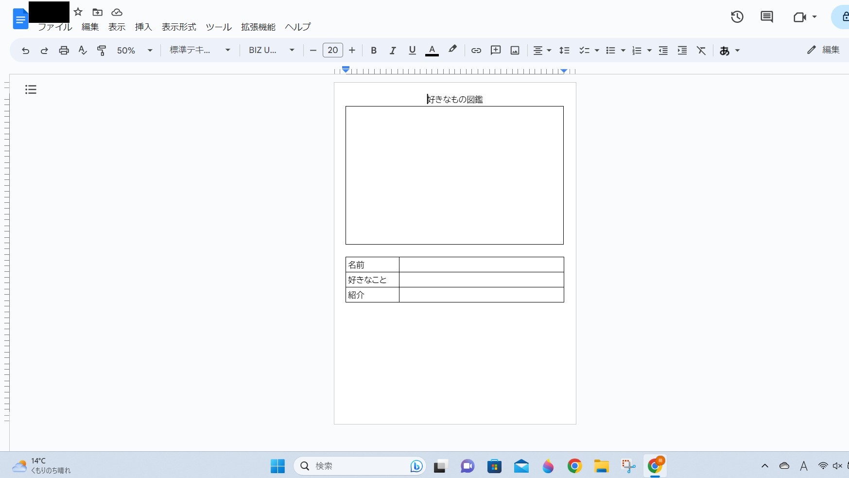849x478 pixels.
Task: Open the 挿入 menu
Action: click(143, 27)
